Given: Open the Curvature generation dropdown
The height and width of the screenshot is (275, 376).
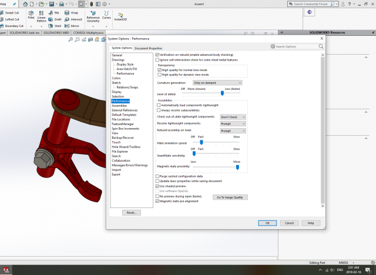Looking at the screenshot, I should click(217, 83).
